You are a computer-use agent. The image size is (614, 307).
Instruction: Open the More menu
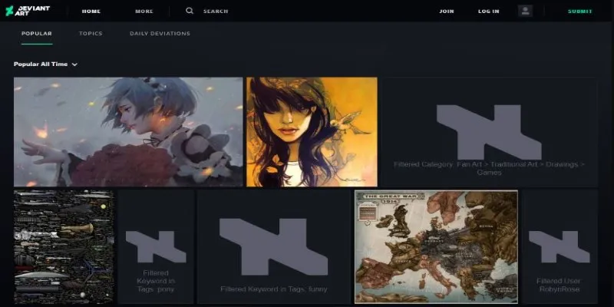pyautogui.click(x=144, y=12)
